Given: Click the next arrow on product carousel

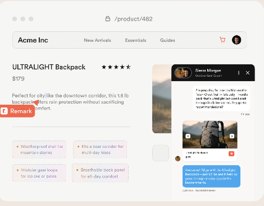Looking at the screenshot, I should click(232, 136).
